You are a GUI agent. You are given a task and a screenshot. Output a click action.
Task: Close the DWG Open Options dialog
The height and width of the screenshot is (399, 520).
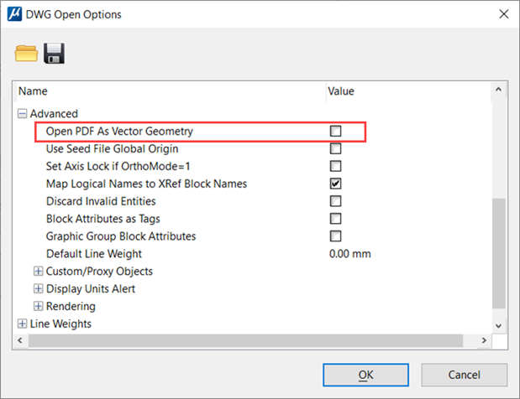pyautogui.click(x=502, y=14)
